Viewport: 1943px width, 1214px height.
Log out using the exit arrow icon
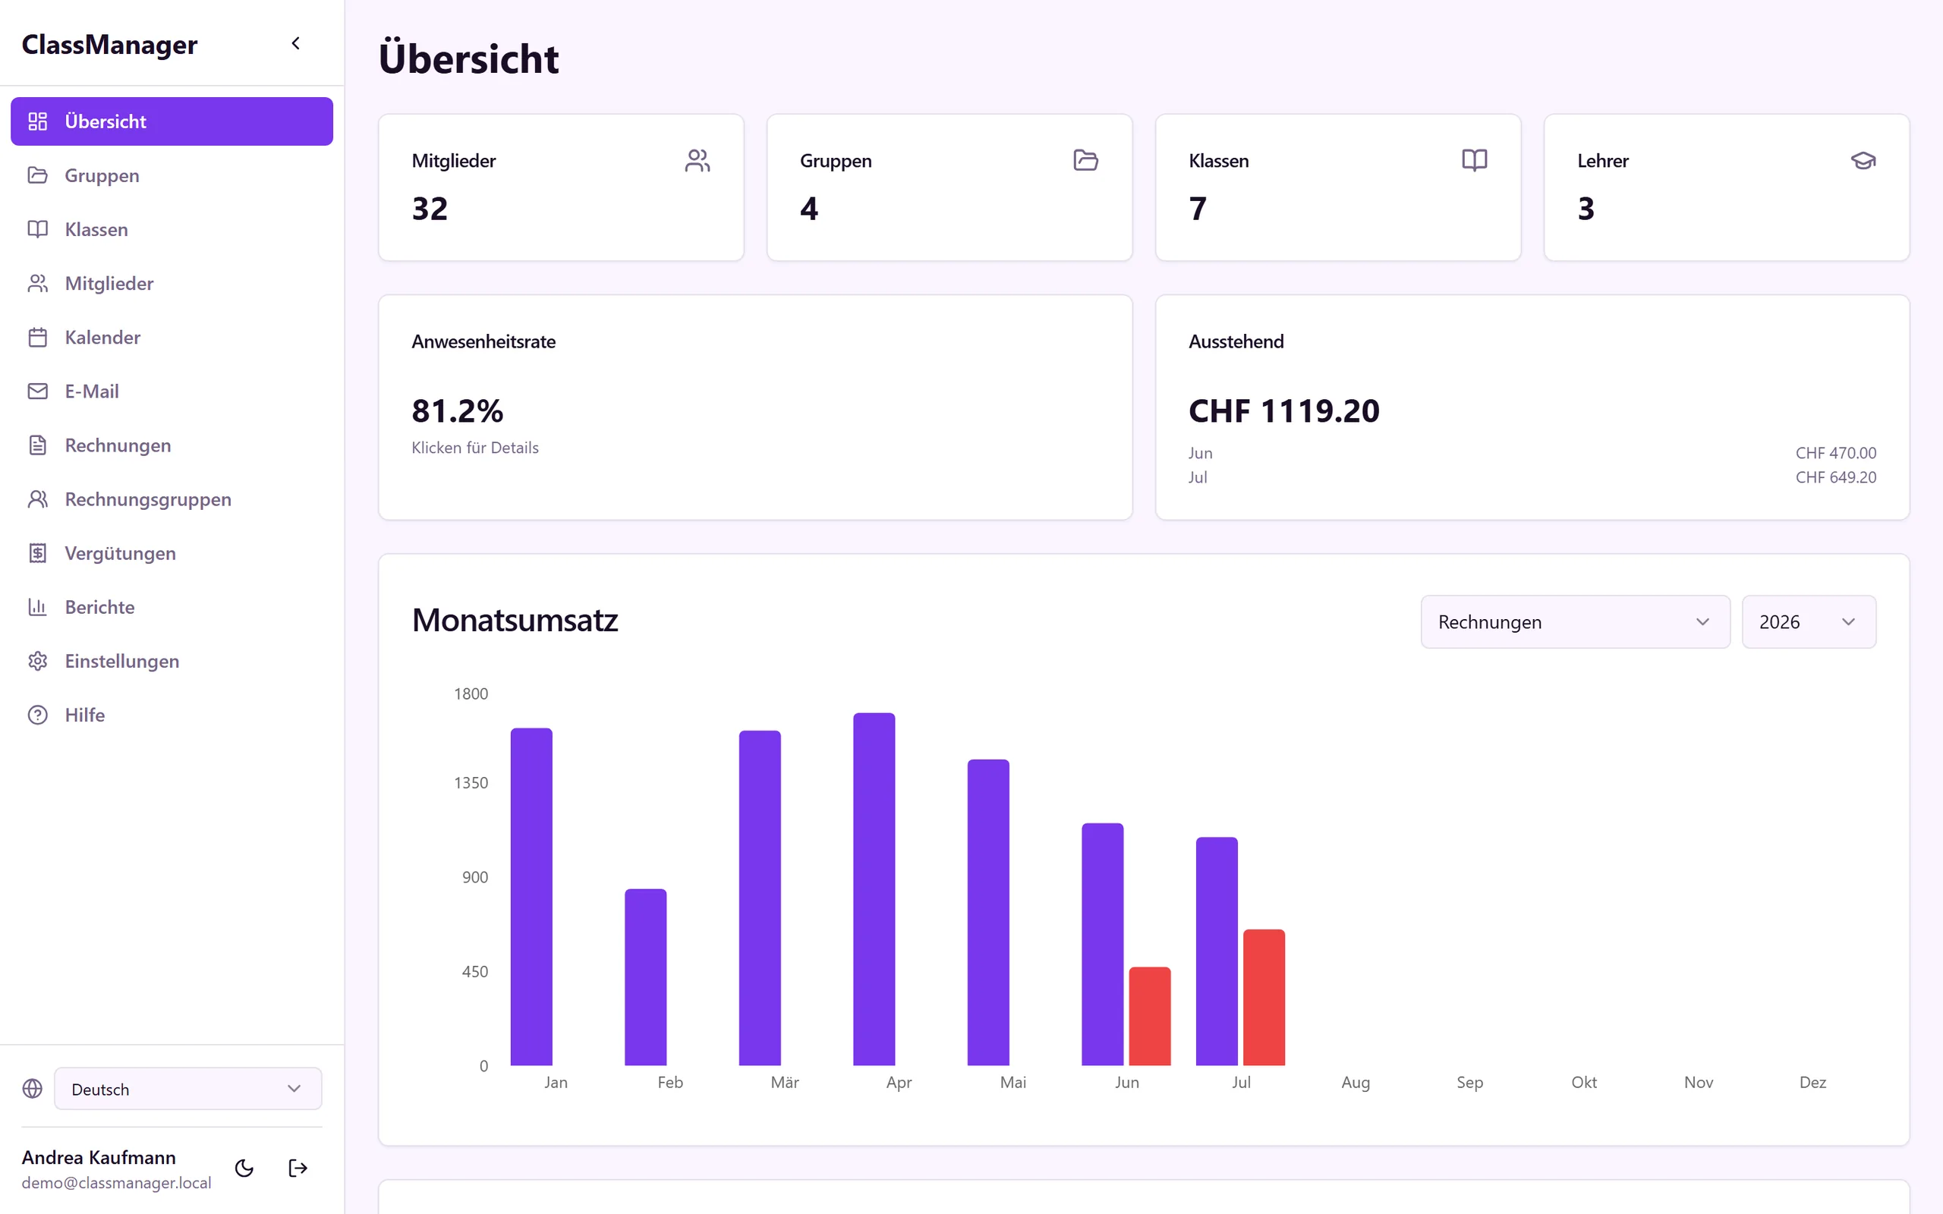(x=298, y=1168)
